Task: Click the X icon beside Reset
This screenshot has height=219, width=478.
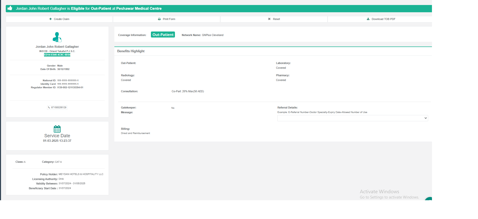Action: coord(269,19)
